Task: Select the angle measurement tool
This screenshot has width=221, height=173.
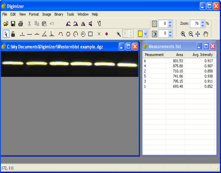Action: pyautogui.click(x=44, y=34)
